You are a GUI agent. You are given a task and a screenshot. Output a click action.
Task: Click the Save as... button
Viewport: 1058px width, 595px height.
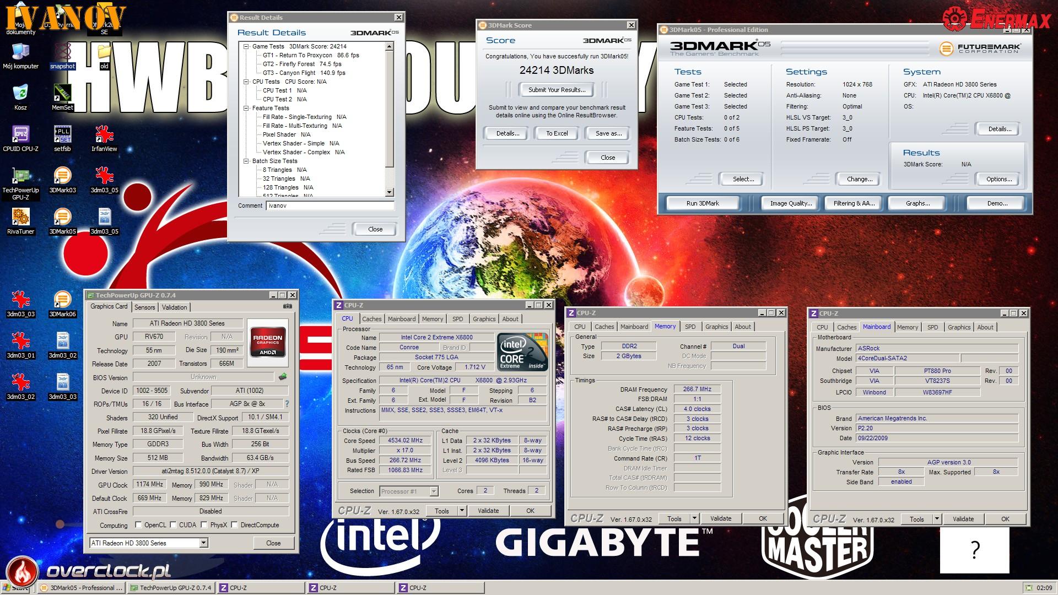click(608, 133)
